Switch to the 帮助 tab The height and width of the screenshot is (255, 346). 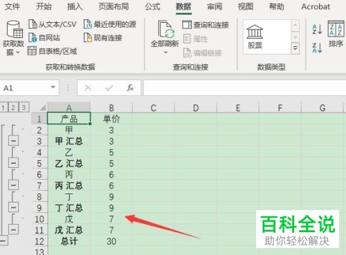click(277, 7)
